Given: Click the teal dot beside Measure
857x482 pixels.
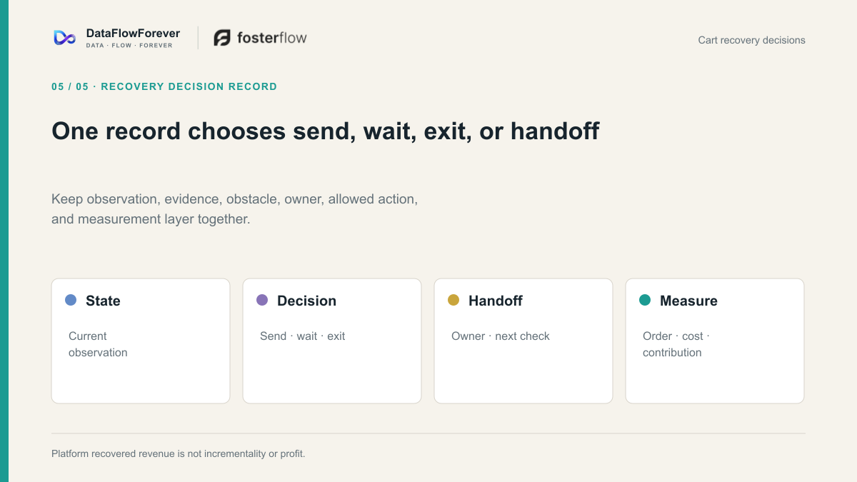Looking at the screenshot, I should 645,300.
